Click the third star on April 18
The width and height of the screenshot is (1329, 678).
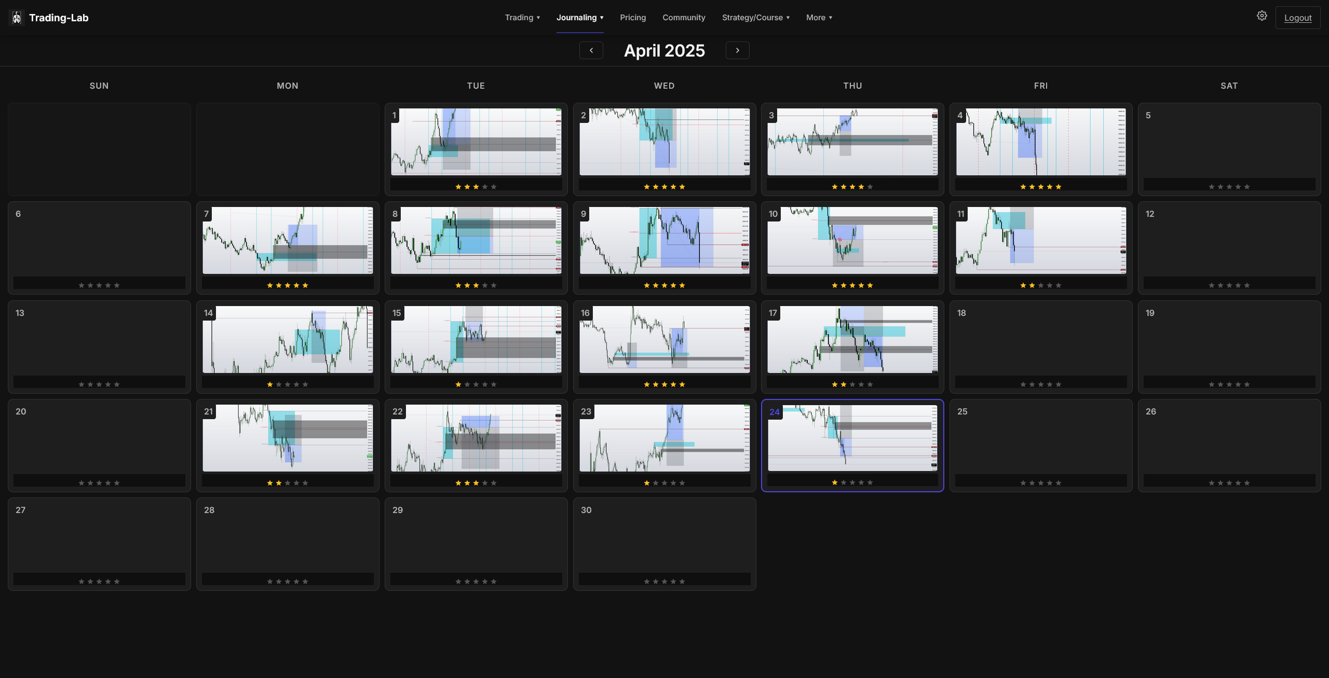click(x=1041, y=384)
